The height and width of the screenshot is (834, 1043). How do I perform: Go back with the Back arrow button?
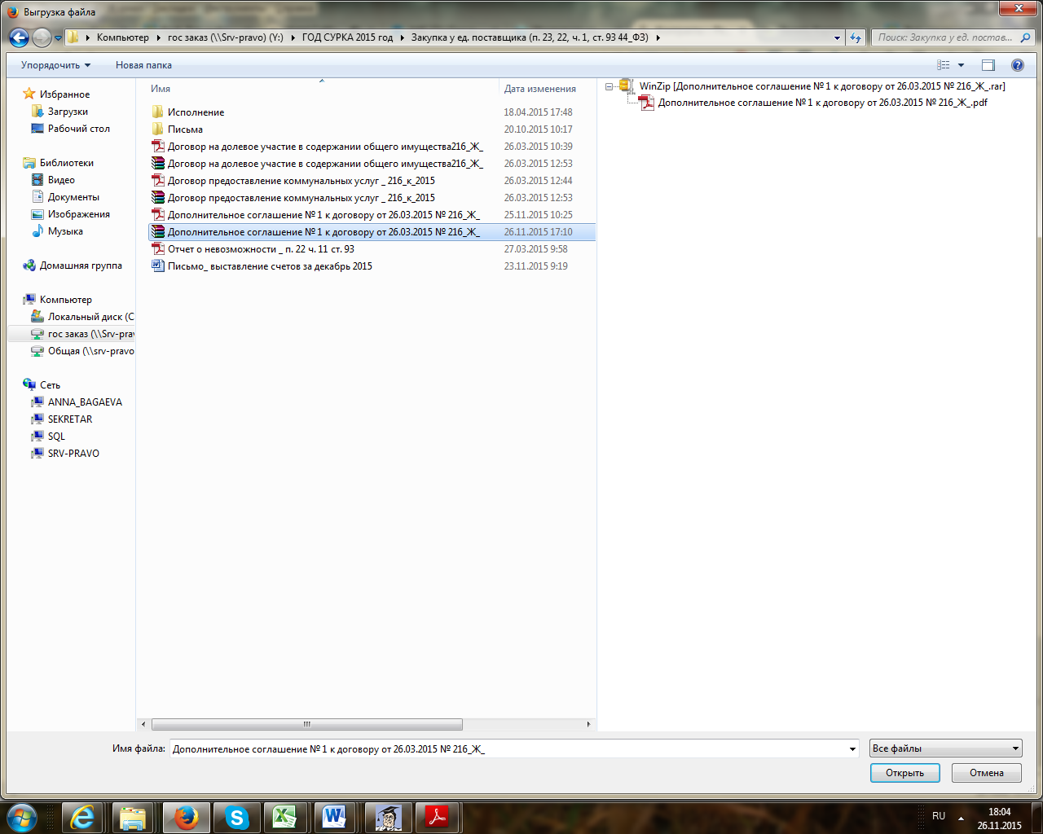tap(19, 37)
